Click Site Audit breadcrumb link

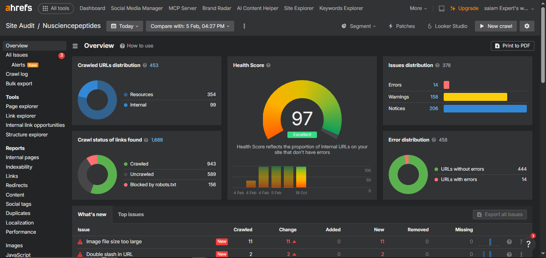point(20,26)
